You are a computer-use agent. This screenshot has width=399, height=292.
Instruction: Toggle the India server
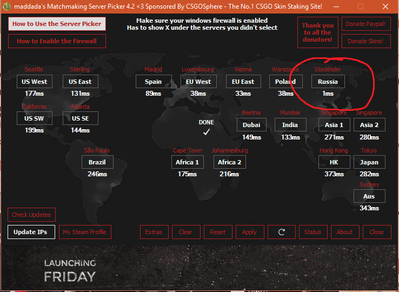(290, 125)
